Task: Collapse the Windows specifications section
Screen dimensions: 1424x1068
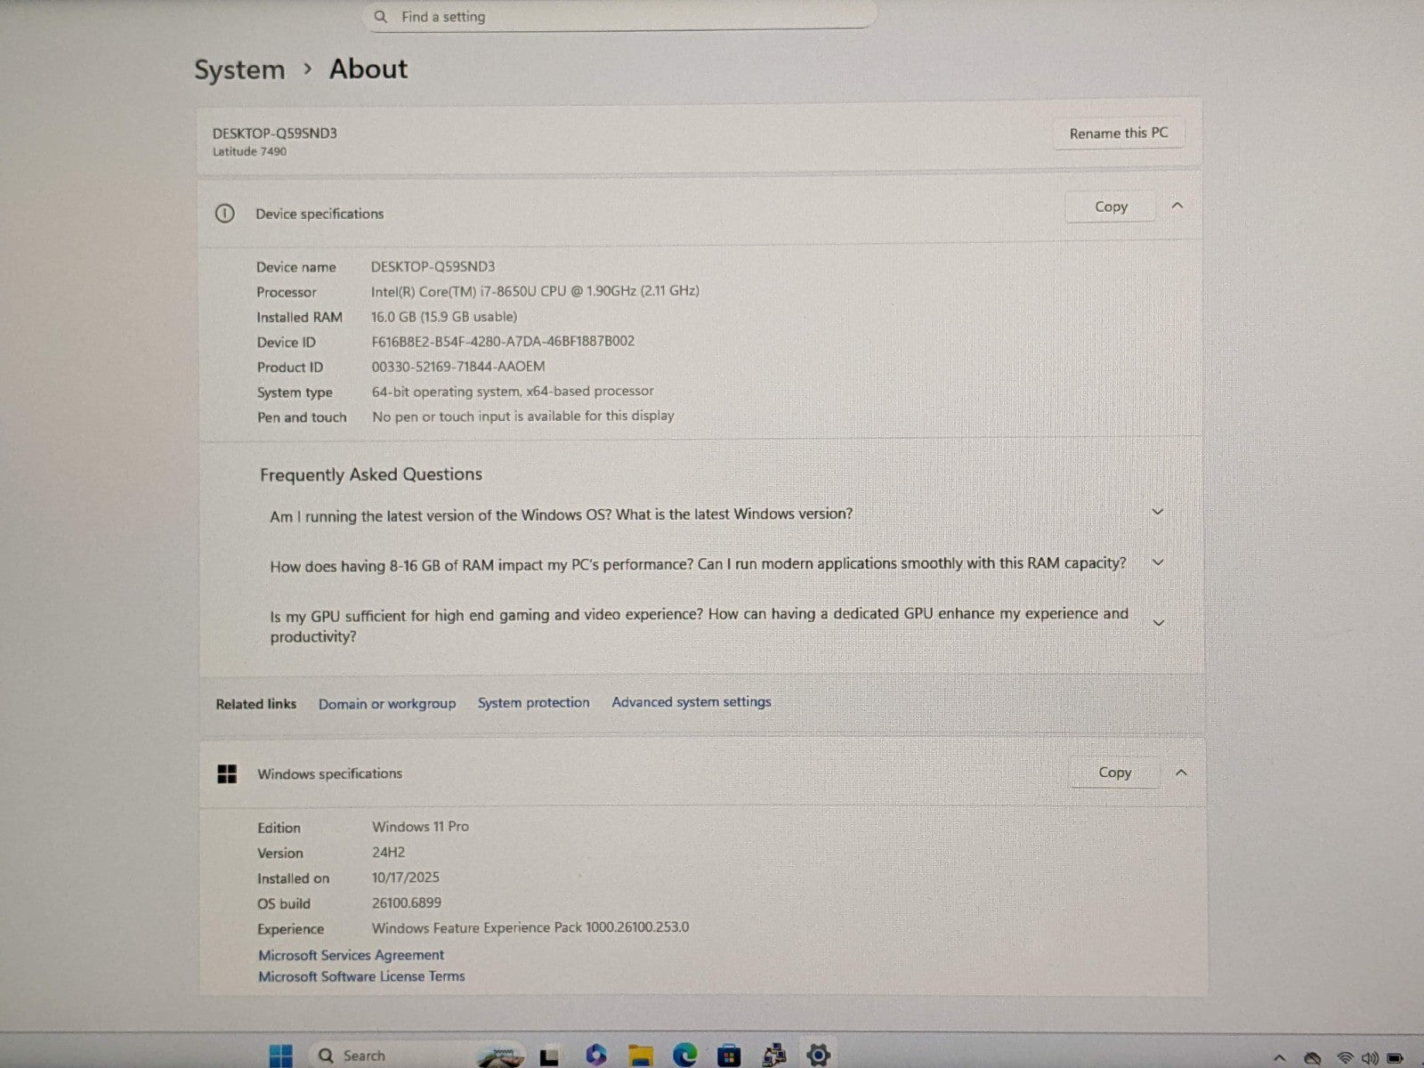Action: point(1181,773)
